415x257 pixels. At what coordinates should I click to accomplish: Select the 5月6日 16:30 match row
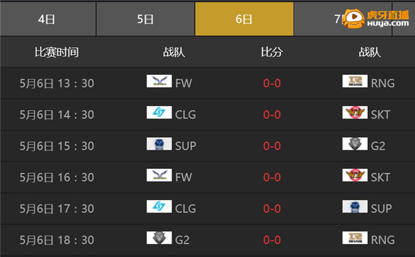207,177
